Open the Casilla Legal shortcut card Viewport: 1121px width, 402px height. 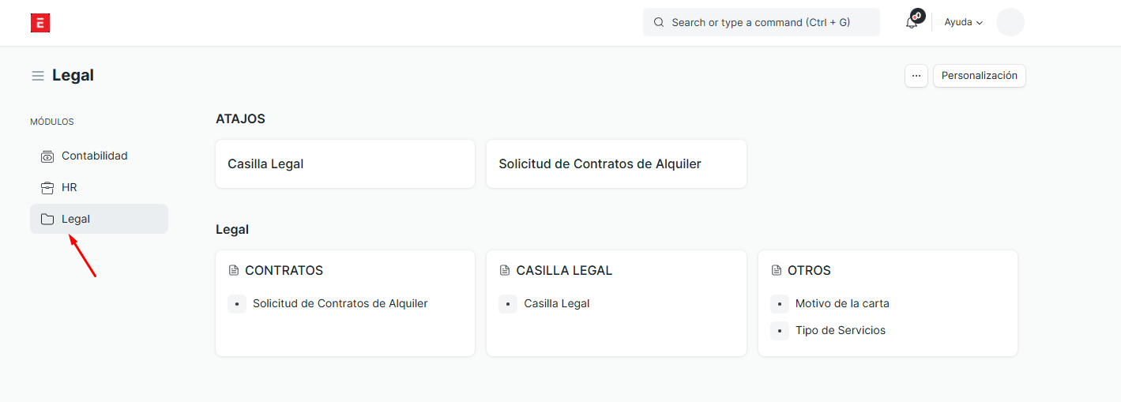(x=345, y=164)
